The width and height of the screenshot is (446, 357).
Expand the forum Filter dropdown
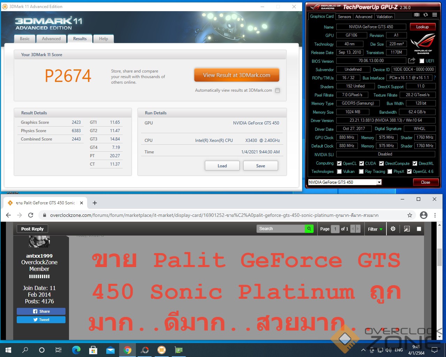375,229
